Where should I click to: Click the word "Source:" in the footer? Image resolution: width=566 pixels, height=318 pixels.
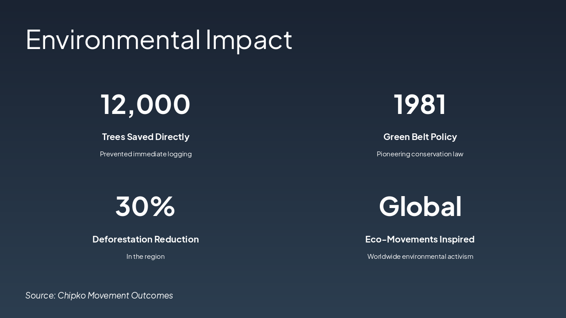[40, 295]
